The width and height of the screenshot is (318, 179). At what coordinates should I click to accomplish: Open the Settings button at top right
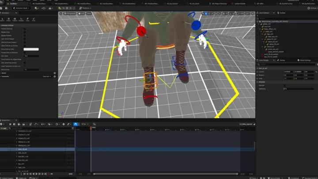(x=312, y=8)
